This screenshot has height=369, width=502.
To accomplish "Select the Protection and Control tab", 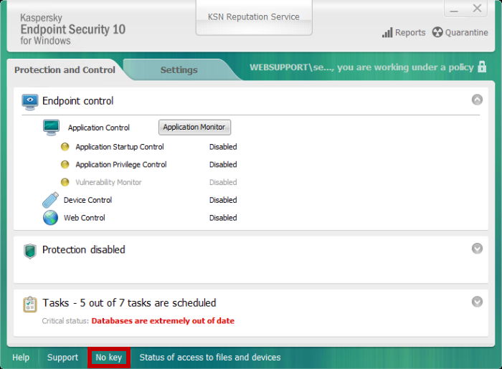I will coord(65,70).
